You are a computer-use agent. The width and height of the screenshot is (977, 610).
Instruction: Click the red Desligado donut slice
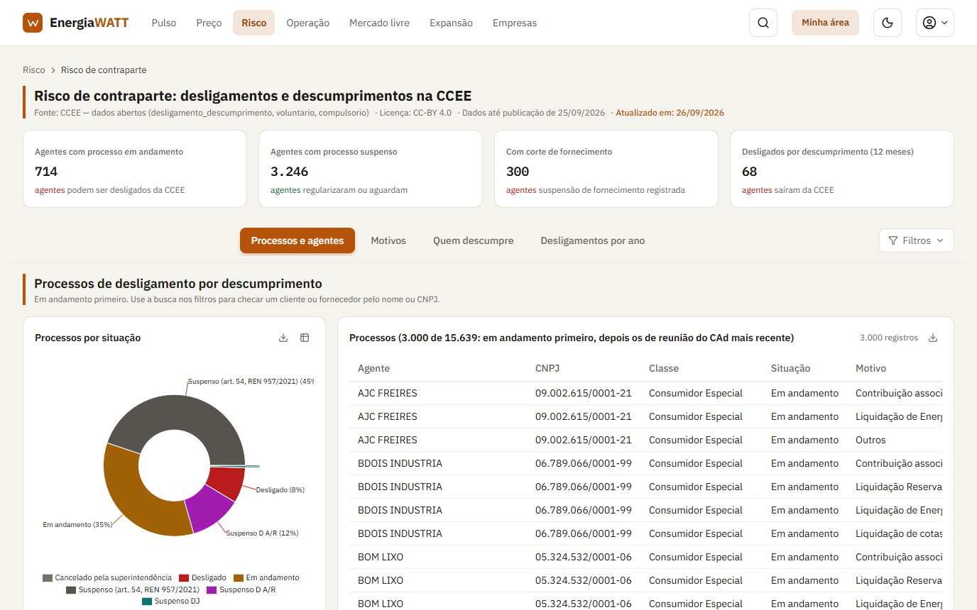227,484
